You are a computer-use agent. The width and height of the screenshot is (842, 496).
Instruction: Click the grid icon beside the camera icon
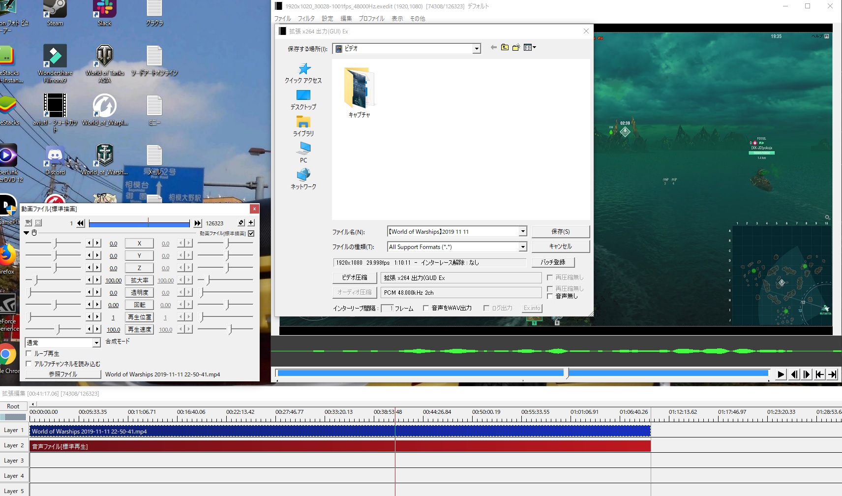tap(38, 223)
